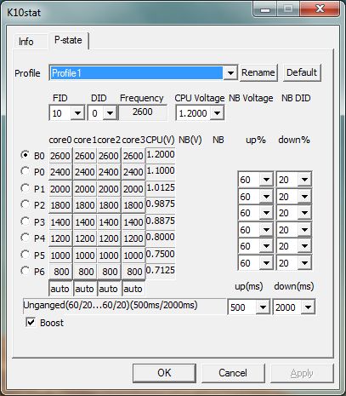This screenshot has width=346, height=396.
Task: Click B0 core0 2600 frequency cell
Action: click(x=60, y=156)
